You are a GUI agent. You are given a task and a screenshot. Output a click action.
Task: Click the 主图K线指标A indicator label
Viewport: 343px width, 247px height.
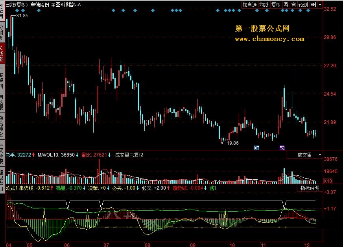[x=66, y=5]
